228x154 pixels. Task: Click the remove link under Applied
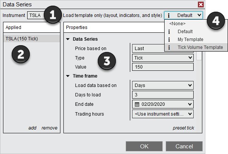tap(49, 128)
